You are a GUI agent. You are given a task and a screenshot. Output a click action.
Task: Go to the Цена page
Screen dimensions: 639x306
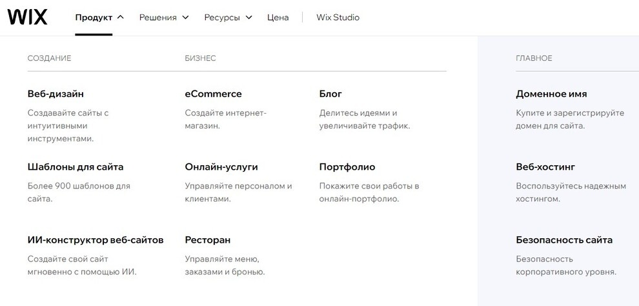point(278,17)
